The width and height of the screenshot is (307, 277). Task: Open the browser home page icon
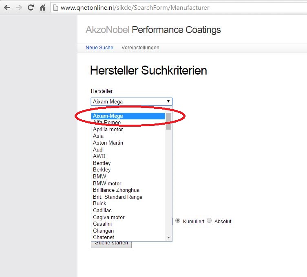click(42, 8)
